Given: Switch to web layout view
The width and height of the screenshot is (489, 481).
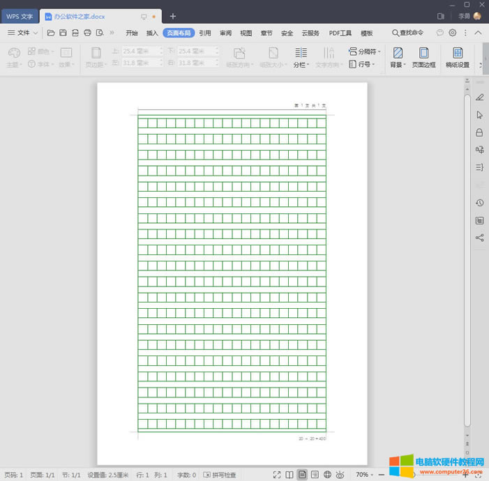Looking at the screenshot, I should [x=327, y=475].
